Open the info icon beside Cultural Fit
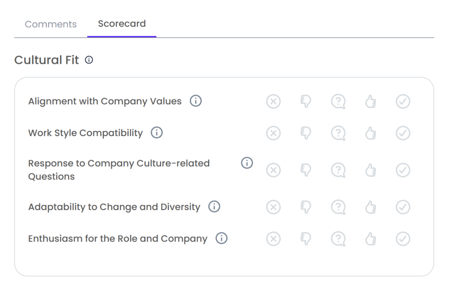This screenshot has height=288, width=454. [89, 60]
